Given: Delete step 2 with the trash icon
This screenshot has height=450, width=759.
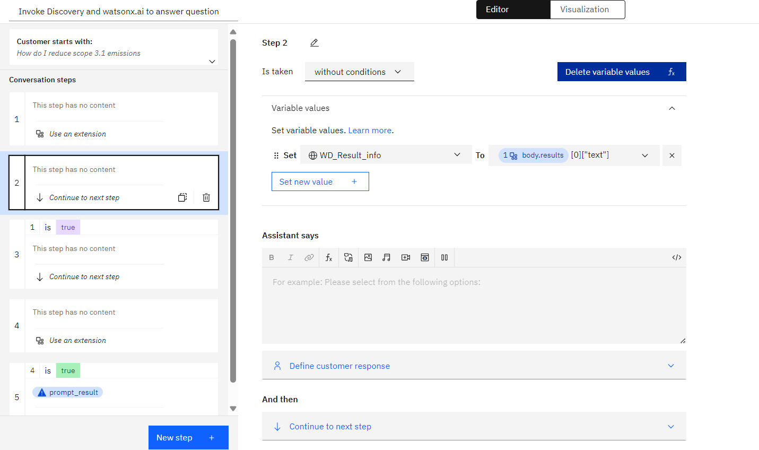Looking at the screenshot, I should tap(206, 197).
